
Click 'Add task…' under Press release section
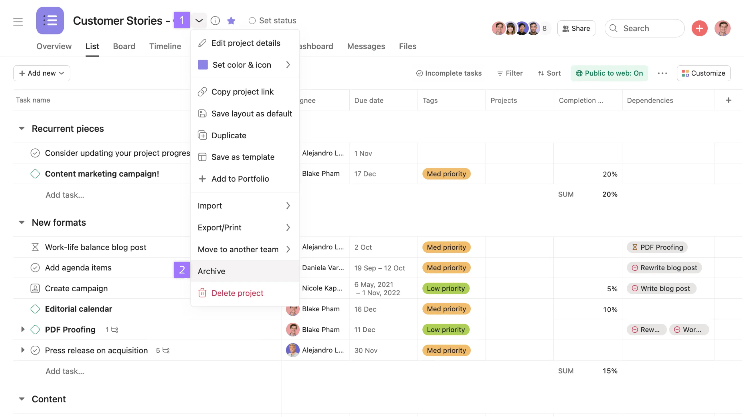65,371
